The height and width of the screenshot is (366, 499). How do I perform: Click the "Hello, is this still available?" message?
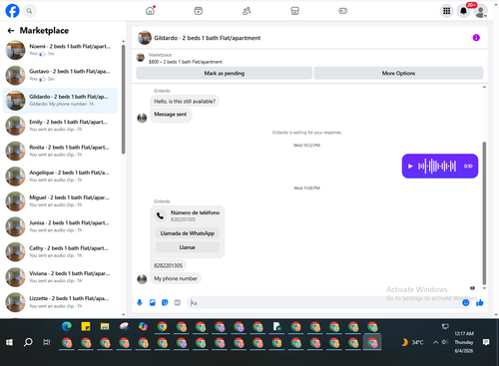(185, 101)
